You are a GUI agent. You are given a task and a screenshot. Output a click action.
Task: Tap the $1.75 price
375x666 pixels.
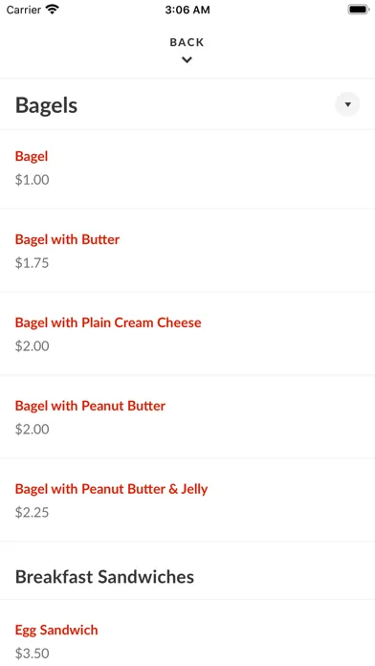click(33, 263)
